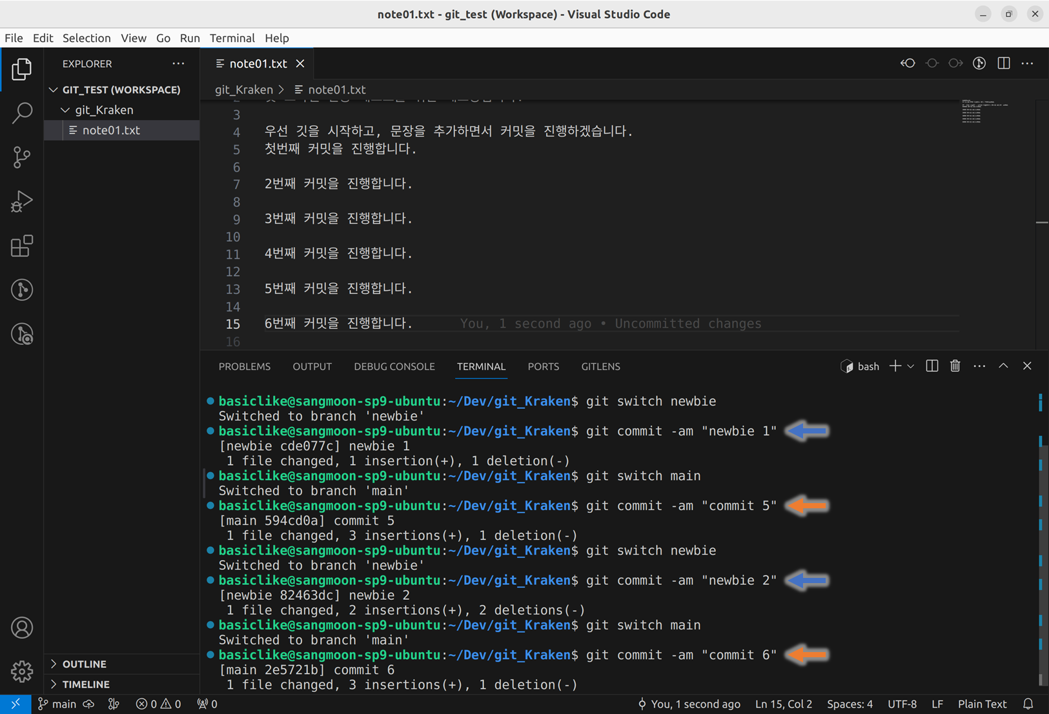Image resolution: width=1049 pixels, height=714 pixels.
Task: Open the GitLens Inspect view
Action: (22, 334)
